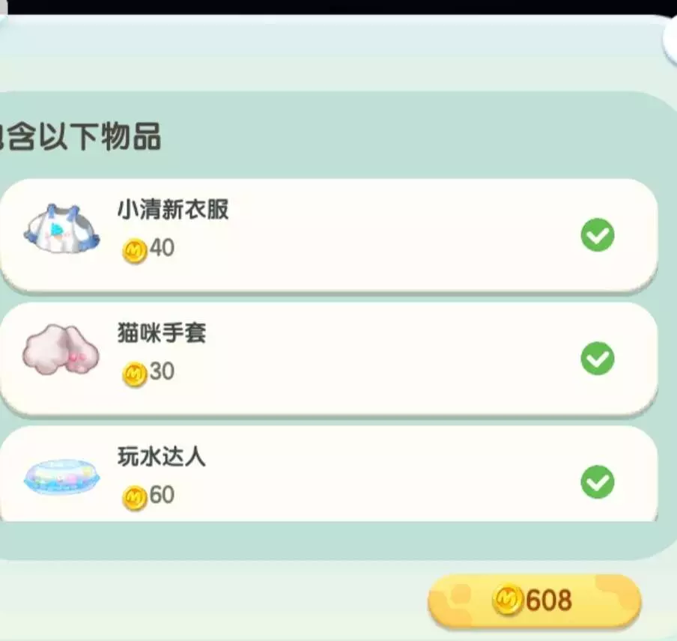Click the gold coin beside price 30

[x=135, y=374]
